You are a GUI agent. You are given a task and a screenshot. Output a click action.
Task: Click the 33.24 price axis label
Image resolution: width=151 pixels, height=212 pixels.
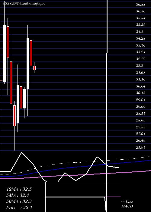(x=141, y=52)
